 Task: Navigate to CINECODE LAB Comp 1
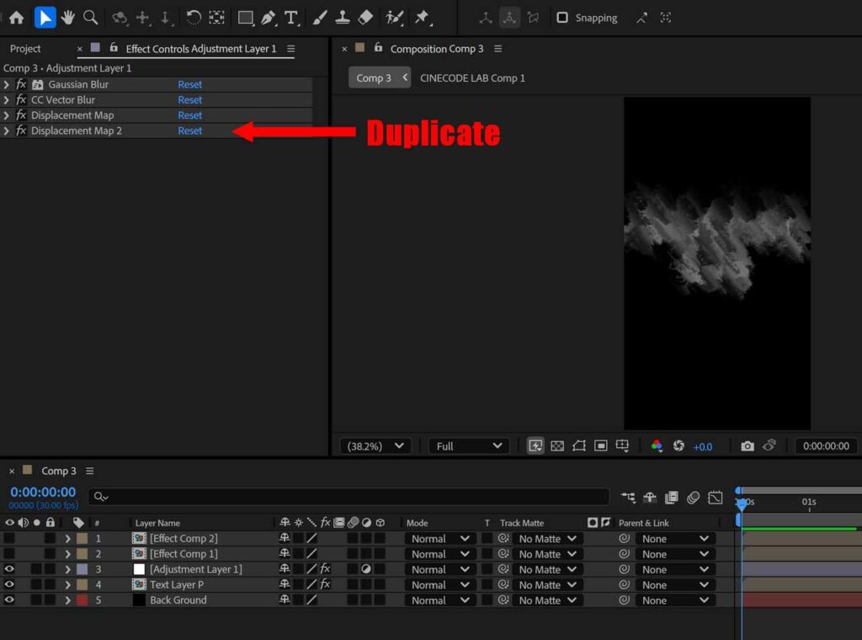coord(472,78)
